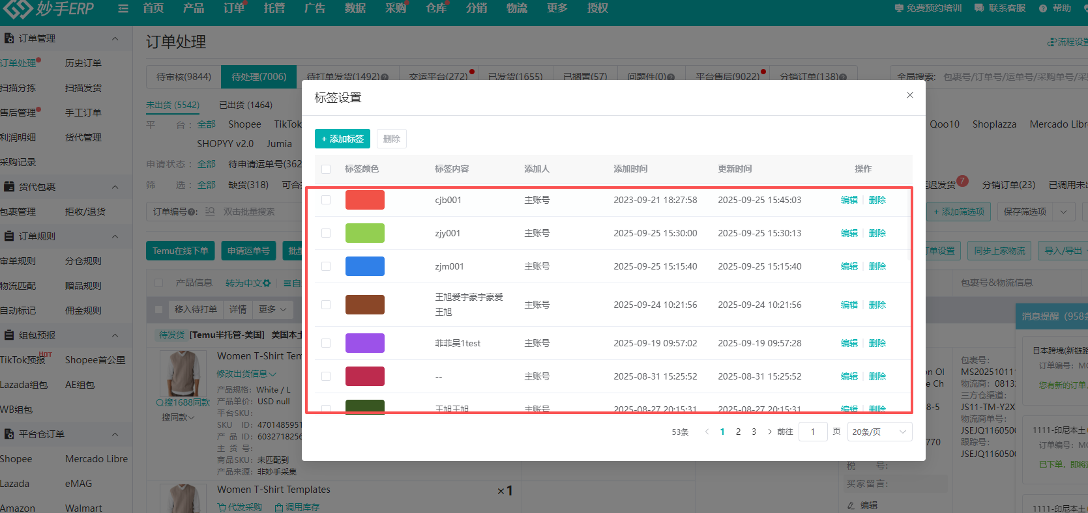Close the 标签设置 dialog with X

pos(909,95)
